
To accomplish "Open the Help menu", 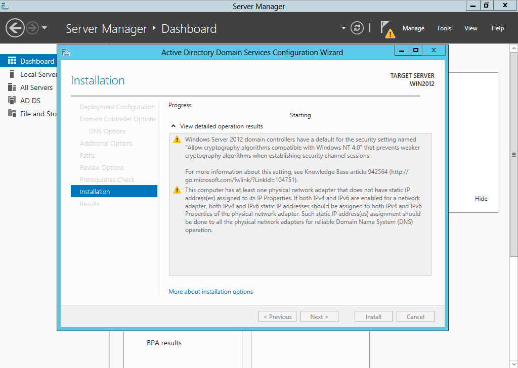I will (x=498, y=28).
